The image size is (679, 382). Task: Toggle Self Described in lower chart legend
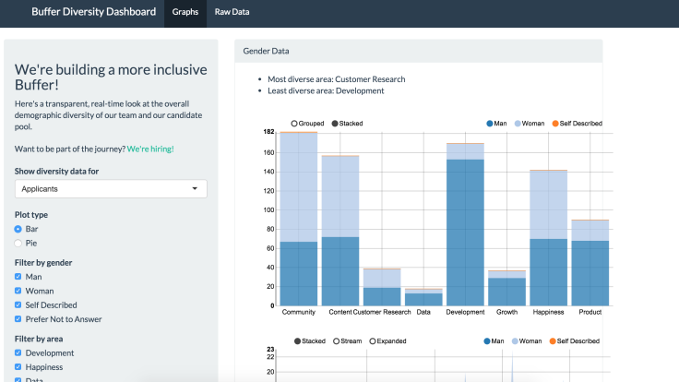coord(574,341)
